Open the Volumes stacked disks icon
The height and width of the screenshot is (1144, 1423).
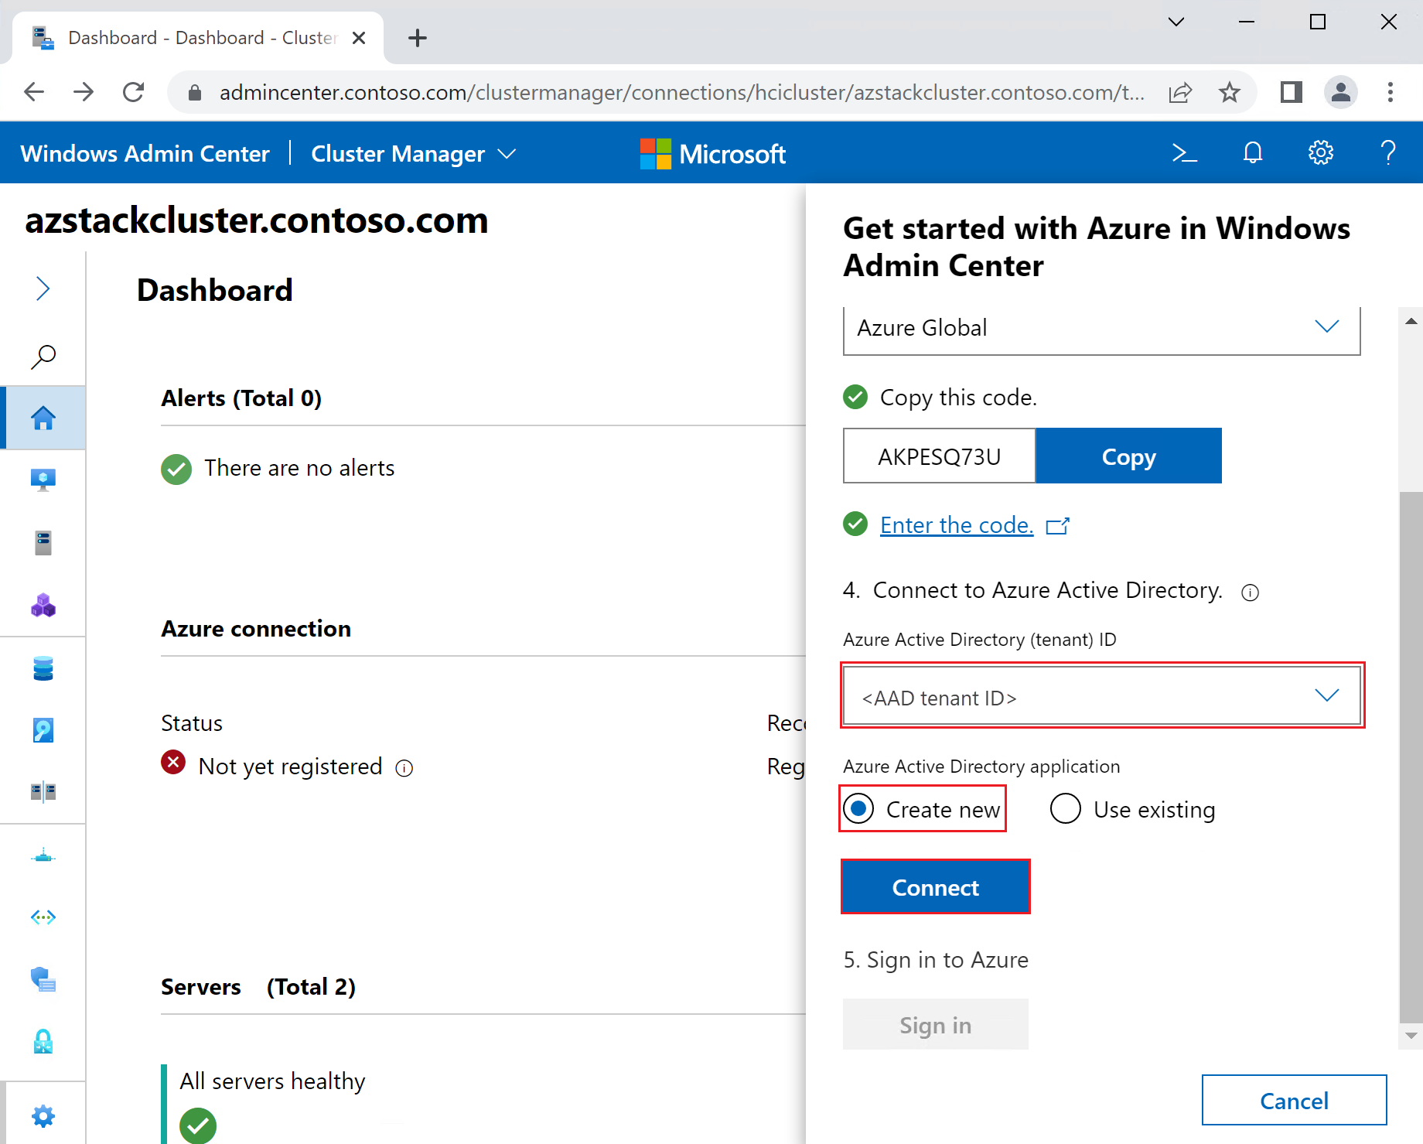tap(43, 668)
